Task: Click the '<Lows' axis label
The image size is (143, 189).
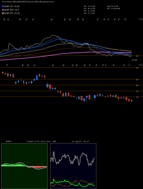Action: 140,65
